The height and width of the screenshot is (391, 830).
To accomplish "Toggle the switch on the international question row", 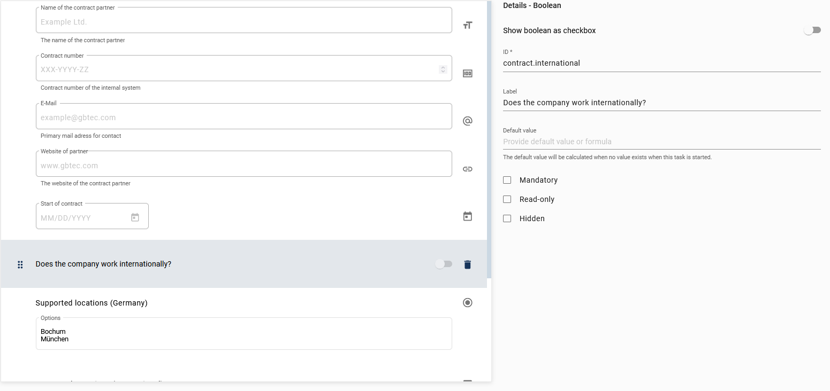I will tap(444, 264).
